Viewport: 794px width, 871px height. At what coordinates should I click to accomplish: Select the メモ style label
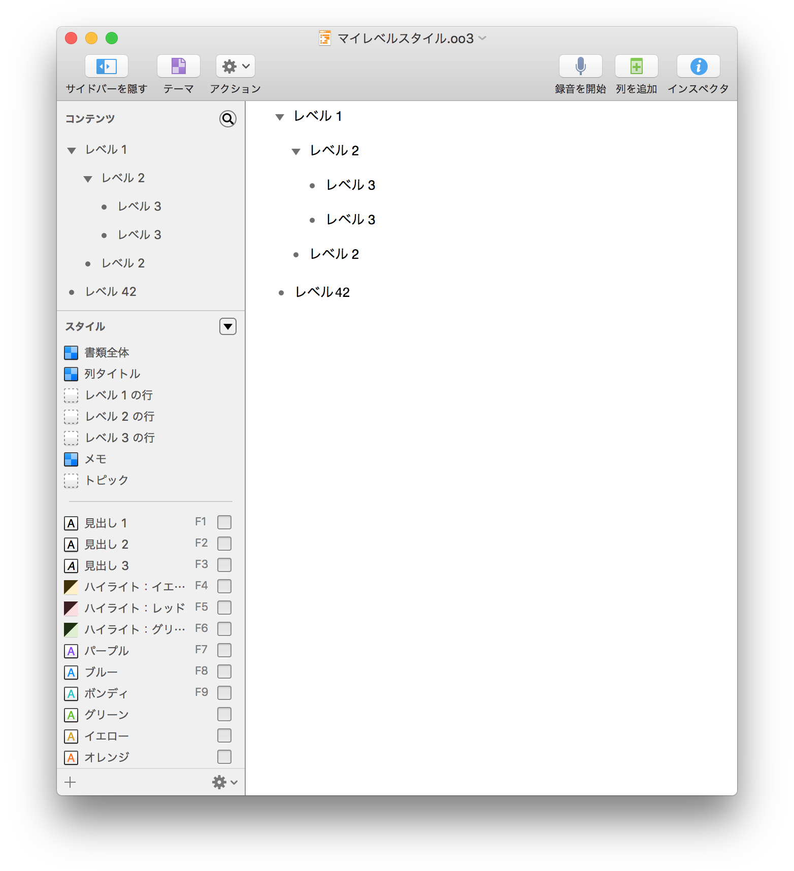(95, 459)
